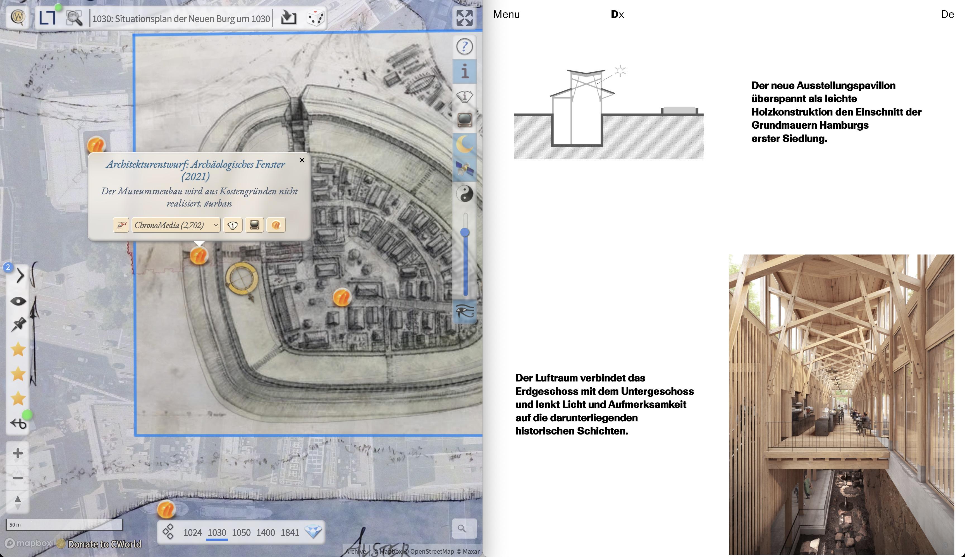Select the 1841 timeline year
This screenshot has height=557, width=965.
click(290, 532)
